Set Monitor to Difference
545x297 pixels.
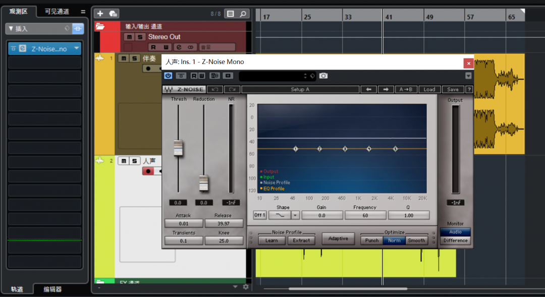455,241
